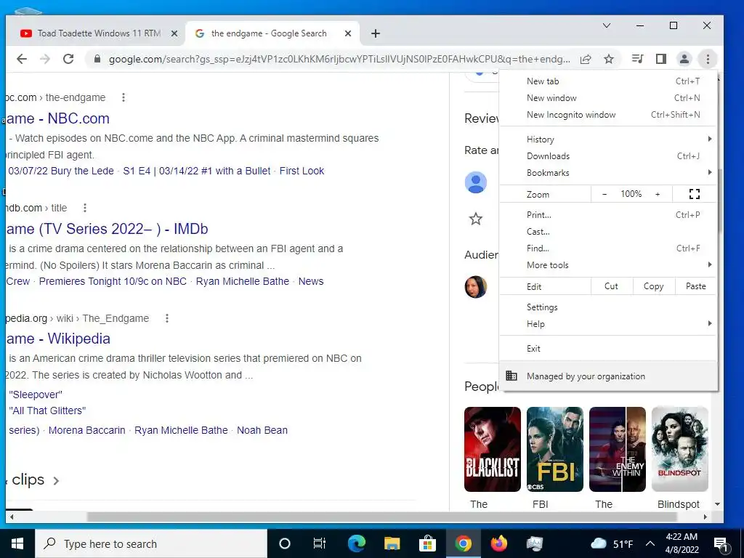Select New Incognito window menu item

point(607,114)
